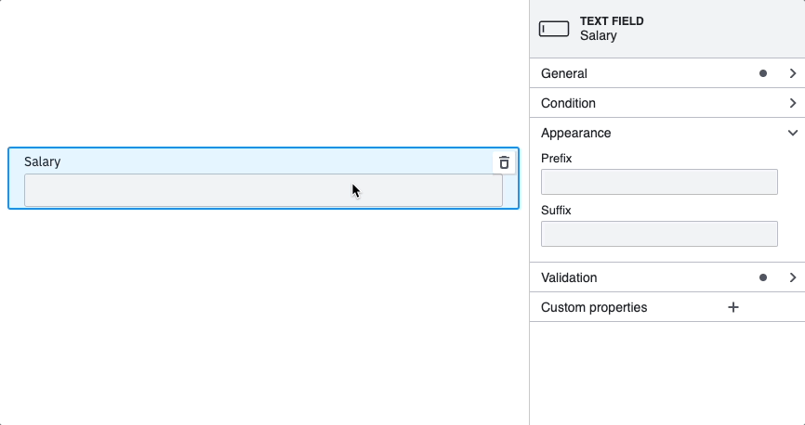Click the Custom properties title
The height and width of the screenshot is (425, 805).
[x=594, y=307]
